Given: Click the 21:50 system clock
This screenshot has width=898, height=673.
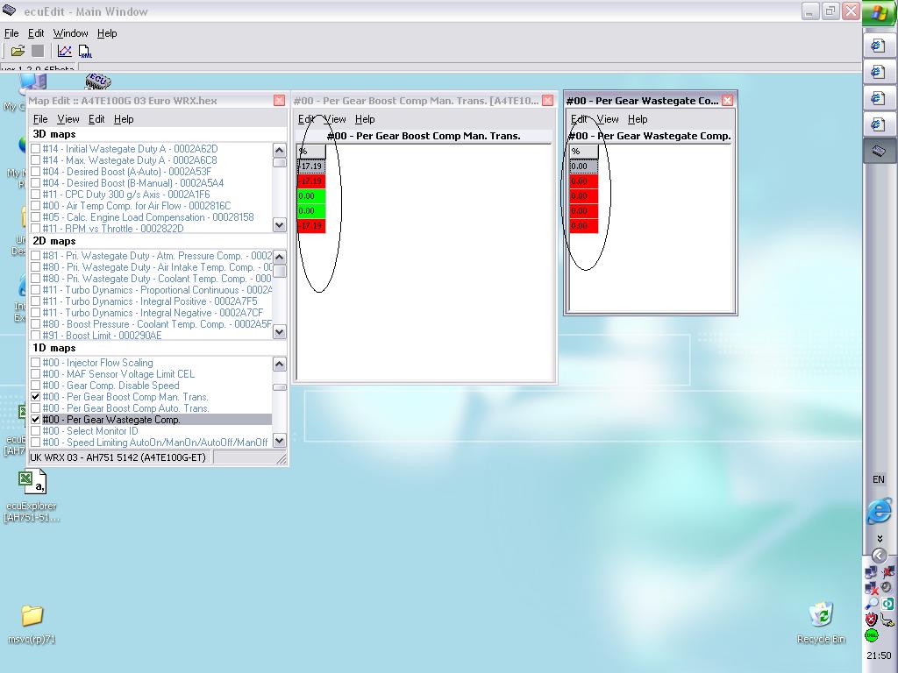Looking at the screenshot, I should click(879, 655).
